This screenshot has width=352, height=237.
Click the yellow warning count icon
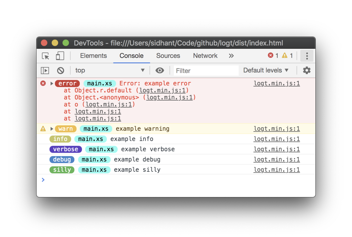(285, 55)
